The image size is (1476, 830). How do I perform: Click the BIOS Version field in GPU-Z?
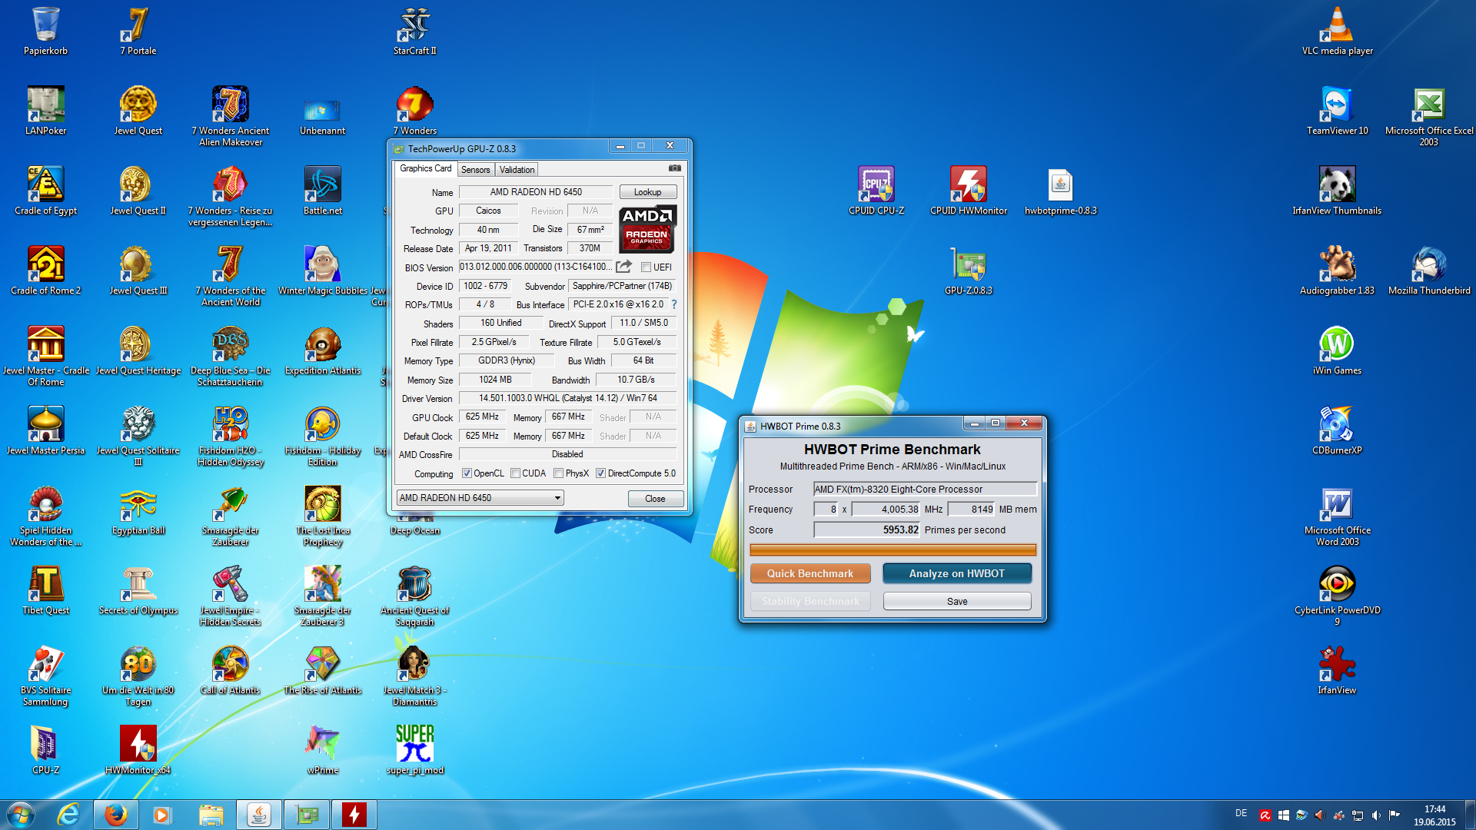536,267
